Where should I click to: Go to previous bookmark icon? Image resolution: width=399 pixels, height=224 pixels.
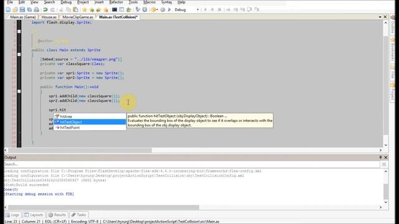coord(99,10)
